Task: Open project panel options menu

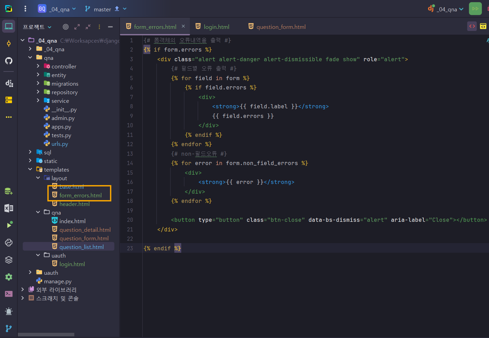Action: (99, 26)
